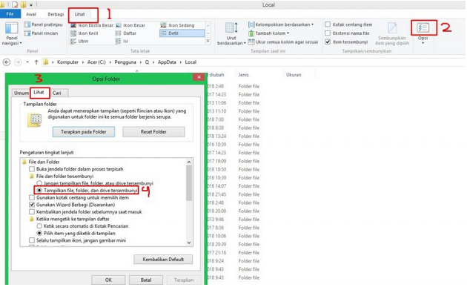The image size is (467, 290).
Task: Click the Terapkan apply button
Action: 184,280
